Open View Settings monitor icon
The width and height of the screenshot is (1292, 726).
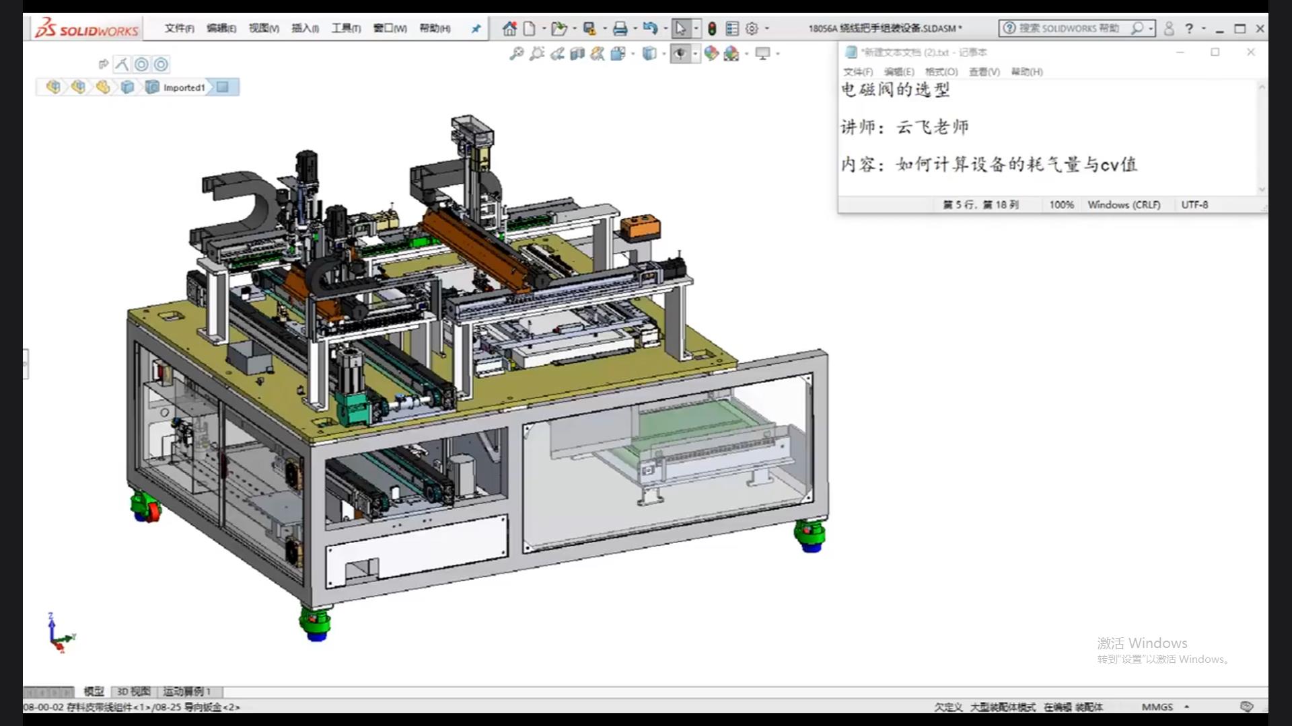coord(762,53)
